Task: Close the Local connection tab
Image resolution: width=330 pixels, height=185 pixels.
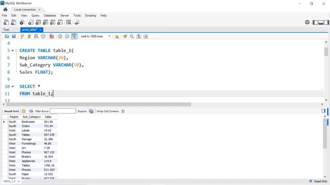Action: coord(39,10)
